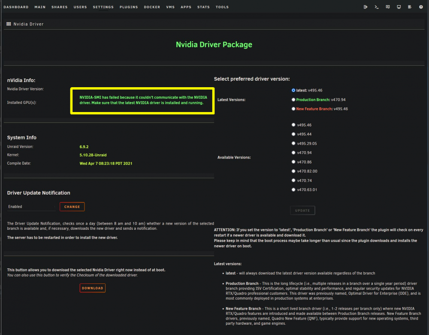The height and width of the screenshot is (335, 429).
Task: Open the Users menu
Action: (x=80, y=7)
